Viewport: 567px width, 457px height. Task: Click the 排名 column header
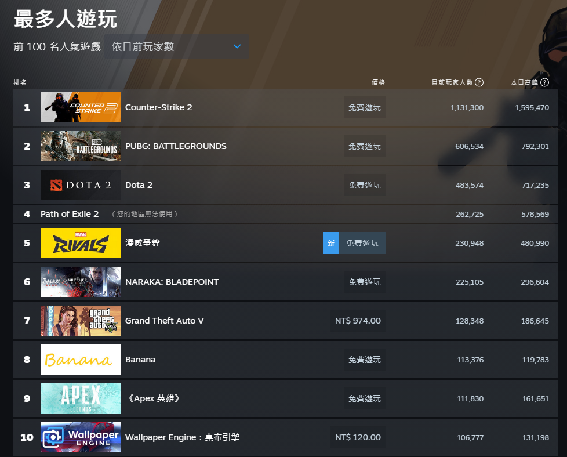pos(20,82)
